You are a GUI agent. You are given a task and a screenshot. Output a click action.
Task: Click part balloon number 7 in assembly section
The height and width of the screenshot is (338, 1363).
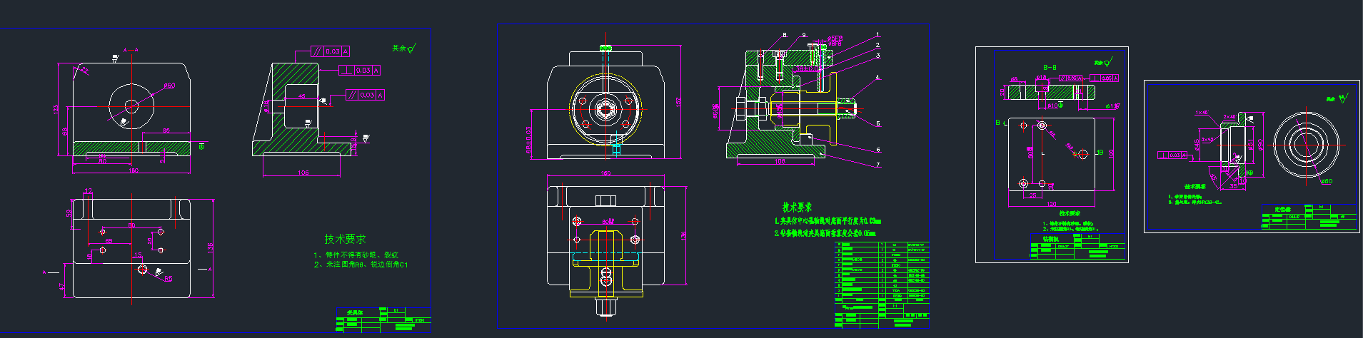click(877, 165)
